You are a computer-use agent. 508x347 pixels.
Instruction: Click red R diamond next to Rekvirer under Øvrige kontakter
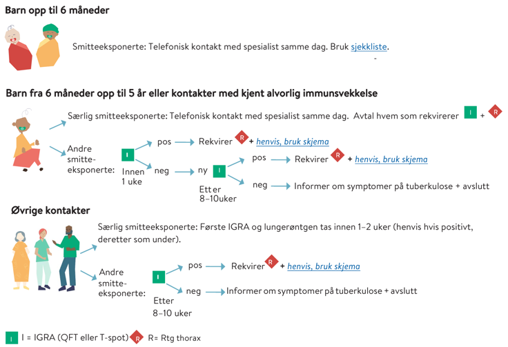(271, 263)
